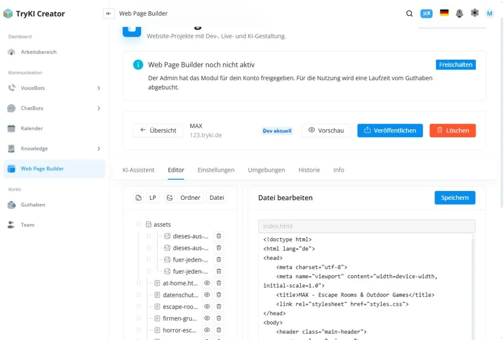Delete the horror-esc... file via trash icon
Screen dimensions: 504x340
coord(218,330)
